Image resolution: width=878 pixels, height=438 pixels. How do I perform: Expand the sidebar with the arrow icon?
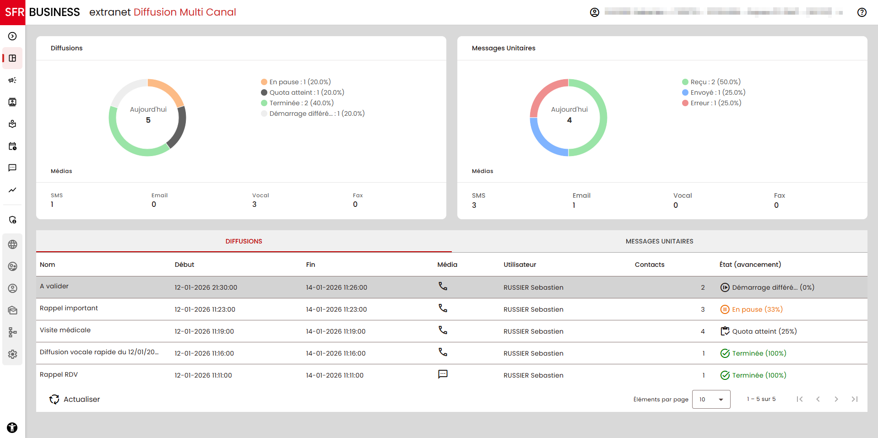click(x=12, y=36)
